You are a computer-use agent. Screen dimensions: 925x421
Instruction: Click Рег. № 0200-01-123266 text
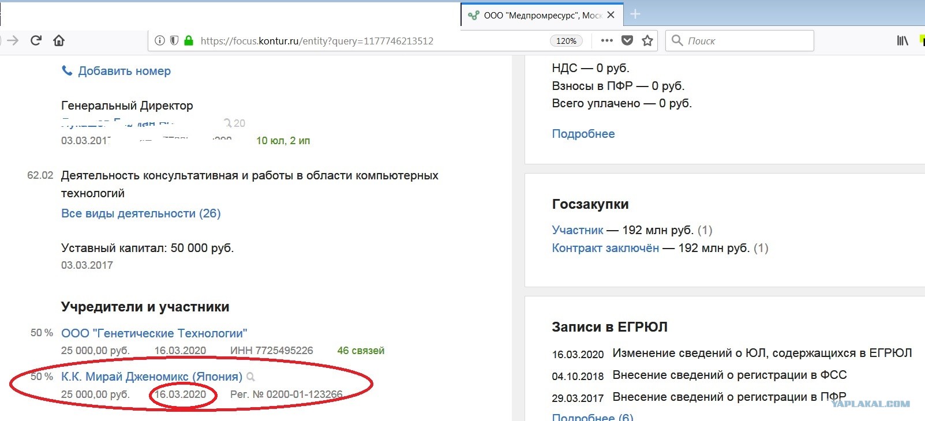tap(286, 394)
